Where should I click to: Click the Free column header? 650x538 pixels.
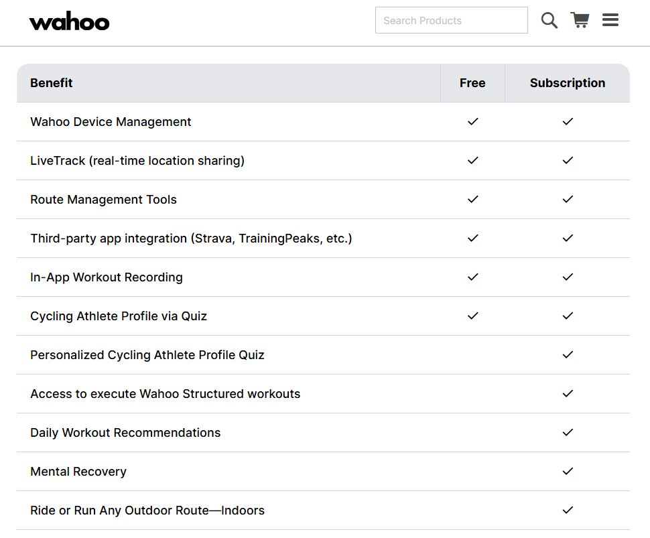tap(472, 83)
